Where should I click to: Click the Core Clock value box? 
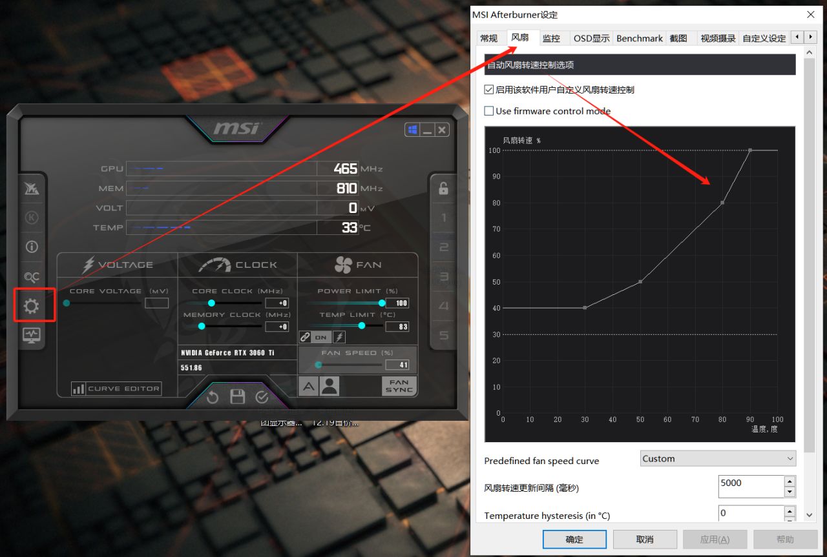coord(277,303)
